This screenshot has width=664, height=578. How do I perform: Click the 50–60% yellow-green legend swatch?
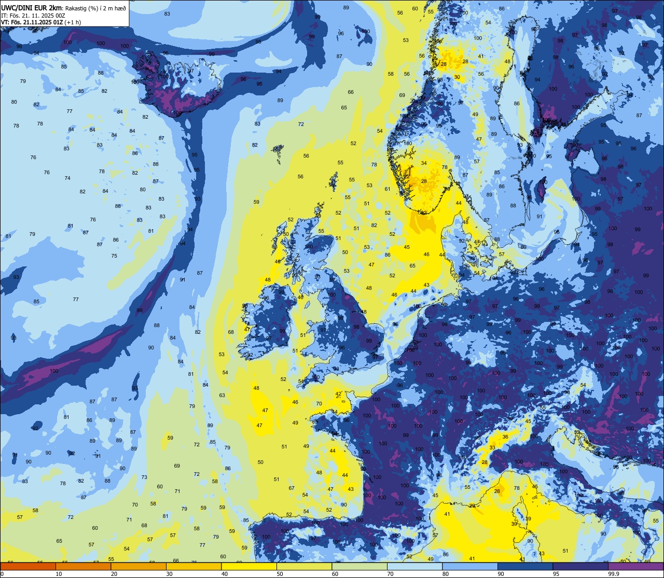pyautogui.click(x=304, y=566)
